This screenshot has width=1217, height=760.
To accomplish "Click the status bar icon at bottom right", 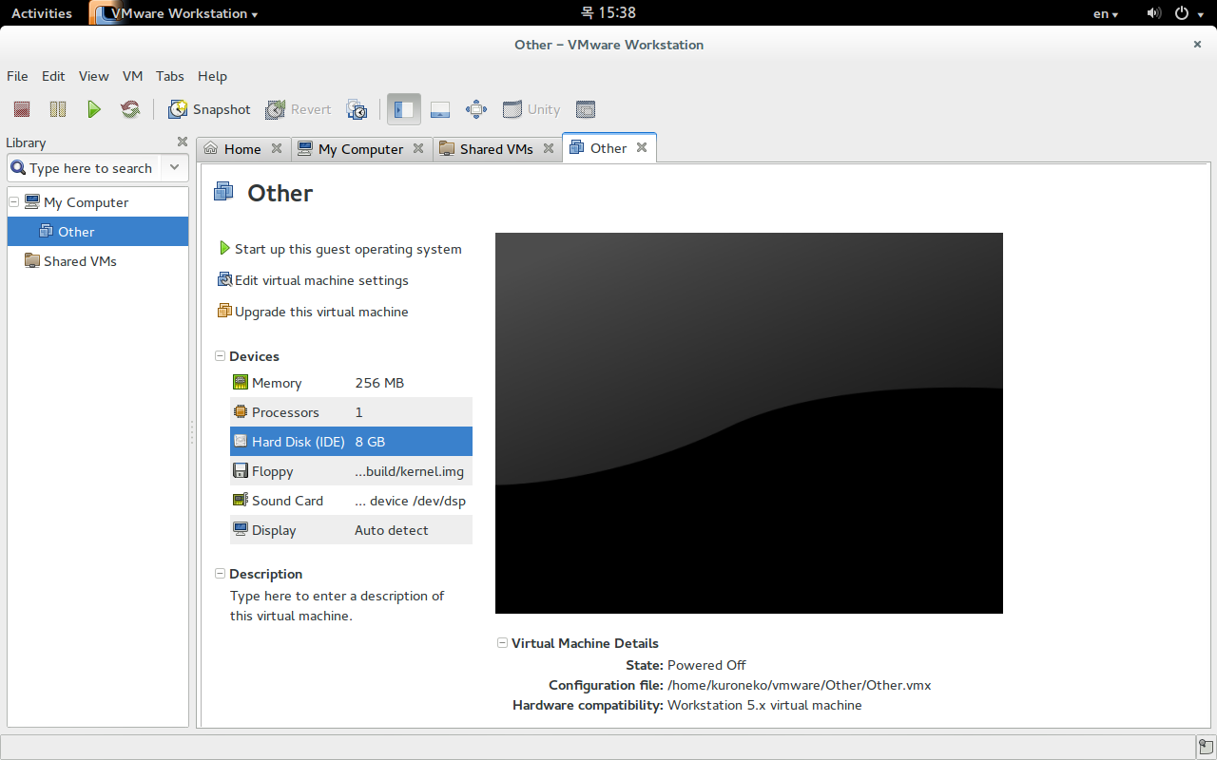I will (x=1205, y=746).
